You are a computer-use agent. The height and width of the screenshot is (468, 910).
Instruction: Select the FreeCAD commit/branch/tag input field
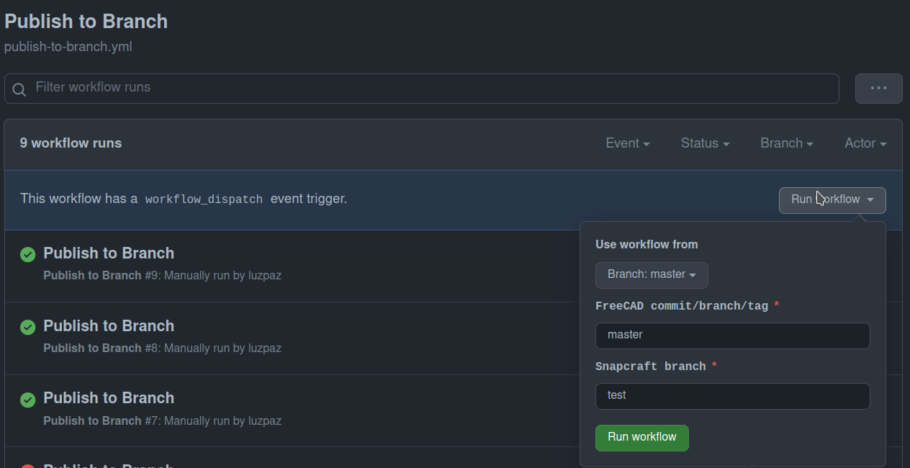click(732, 335)
